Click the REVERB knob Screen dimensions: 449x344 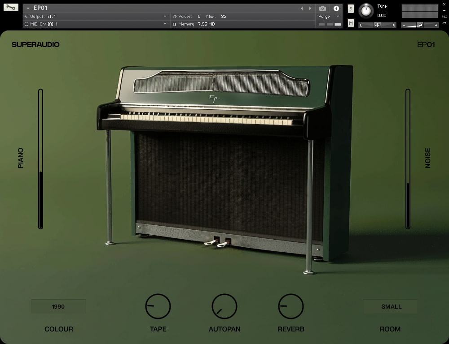point(291,306)
